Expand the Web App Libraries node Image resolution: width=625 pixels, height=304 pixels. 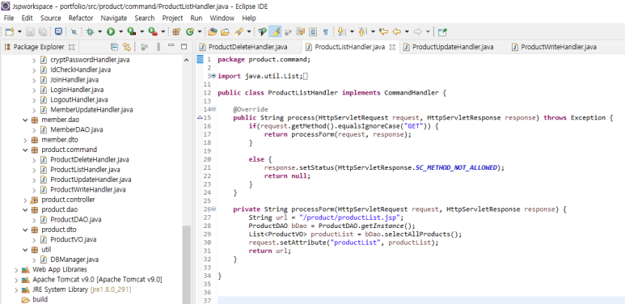click(16, 269)
